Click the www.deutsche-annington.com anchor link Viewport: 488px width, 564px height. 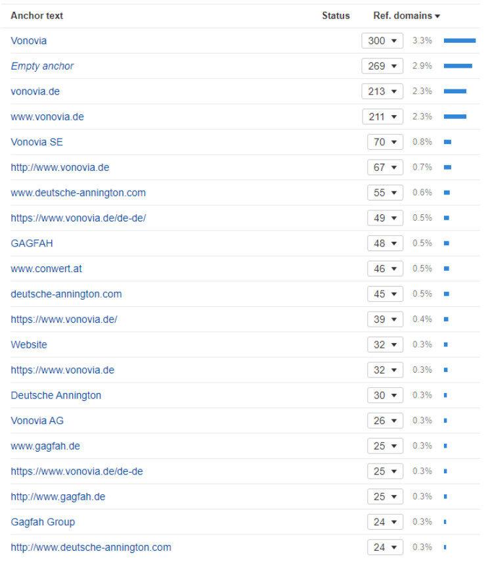tap(78, 193)
